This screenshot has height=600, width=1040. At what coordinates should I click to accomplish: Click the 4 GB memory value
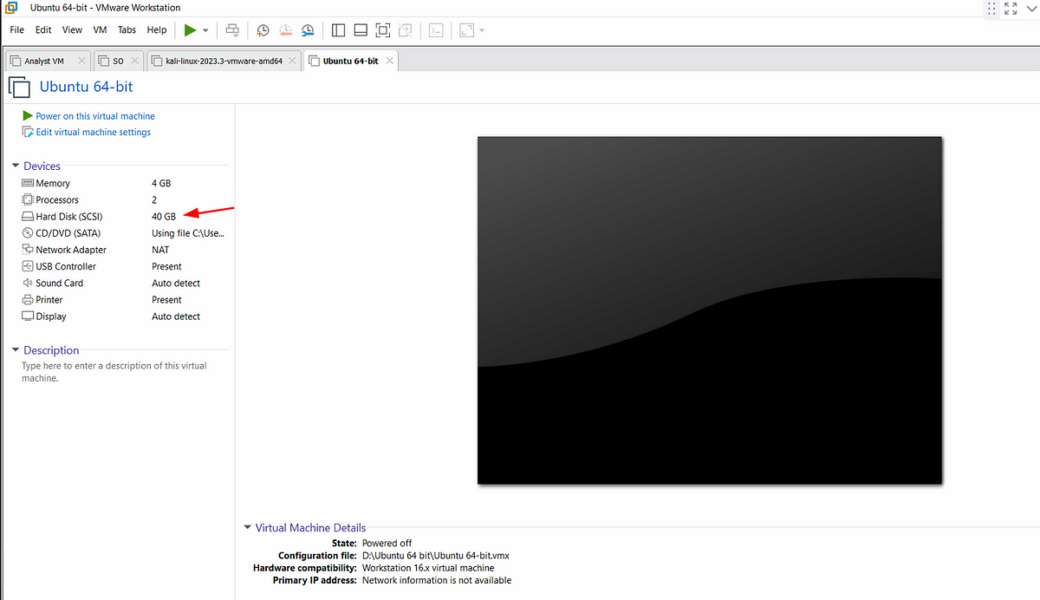pos(161,184)
